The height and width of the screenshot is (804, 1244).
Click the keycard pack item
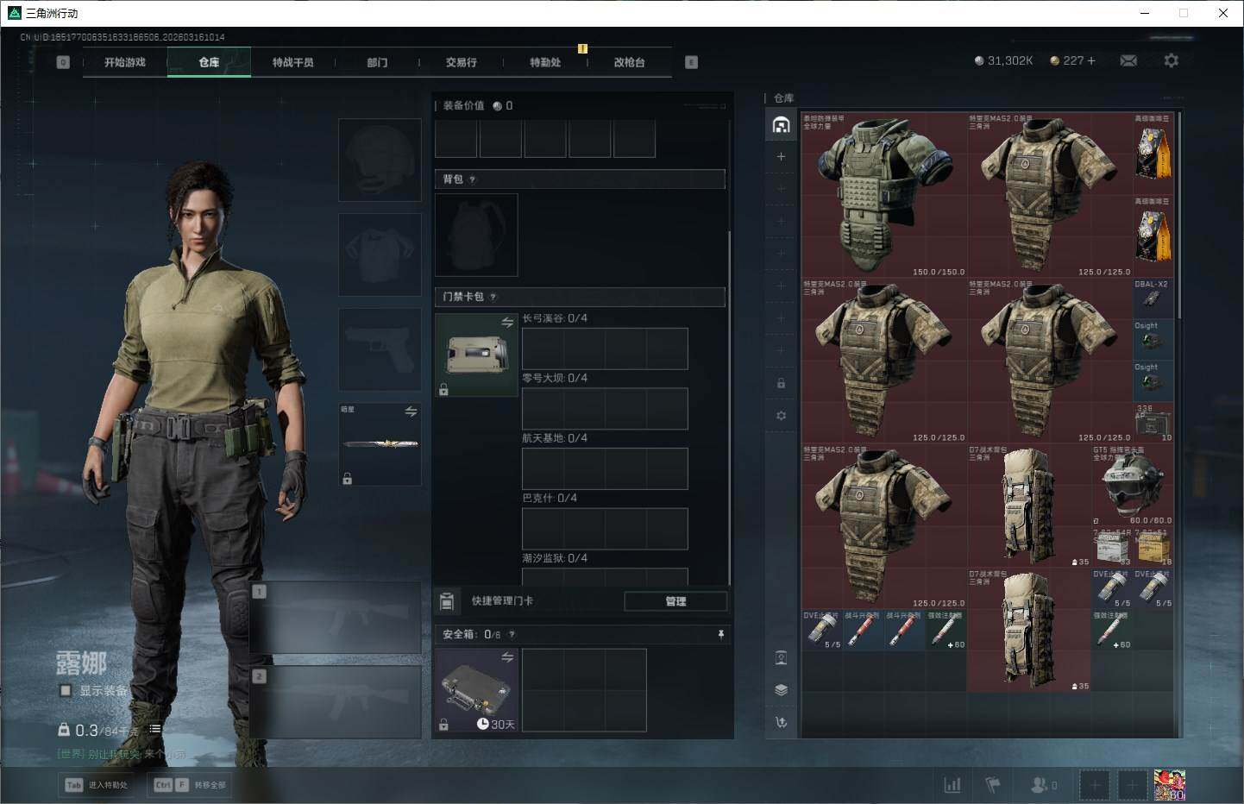[476, 355]
